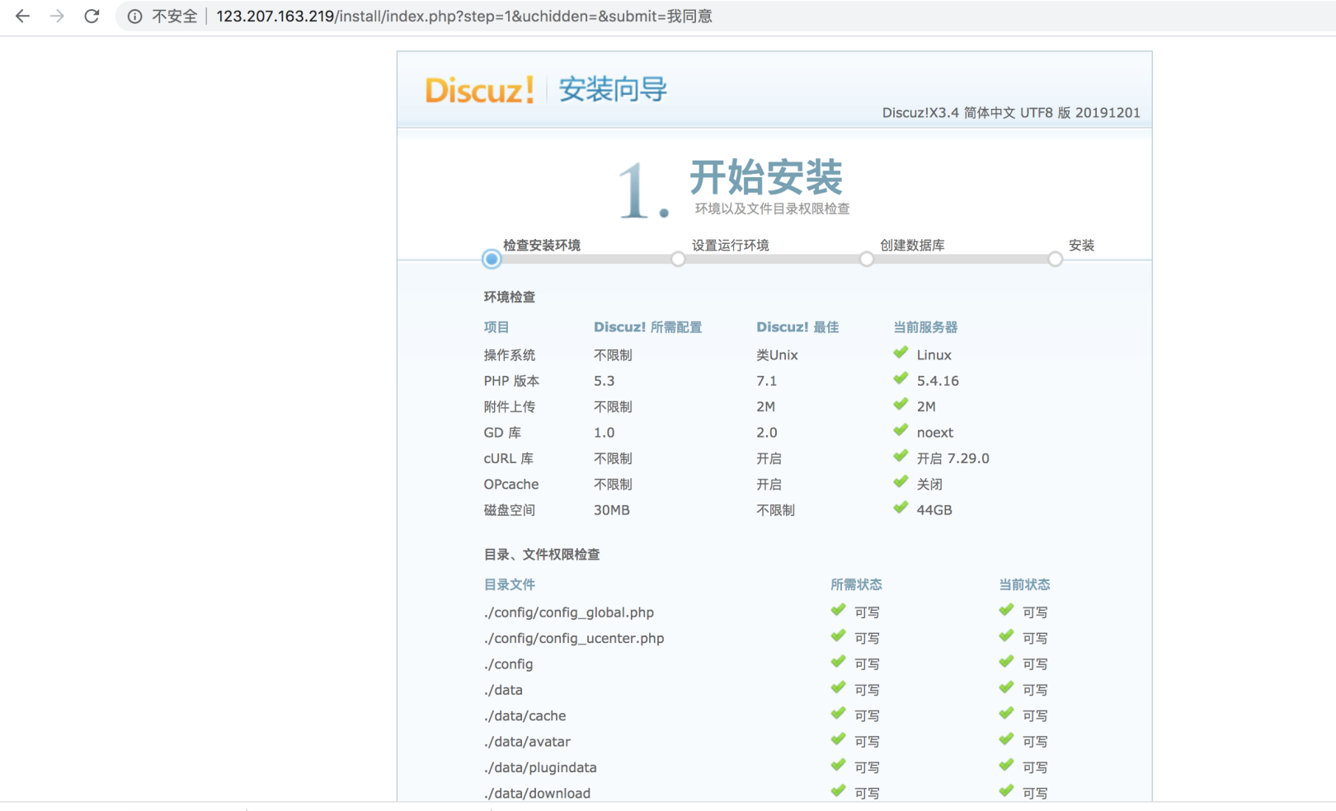
Task: Click the 目录文件 column header
Action: click(x=510, y=584)
